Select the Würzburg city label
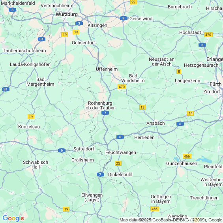The image size is (223, 223). coord(67,14)
